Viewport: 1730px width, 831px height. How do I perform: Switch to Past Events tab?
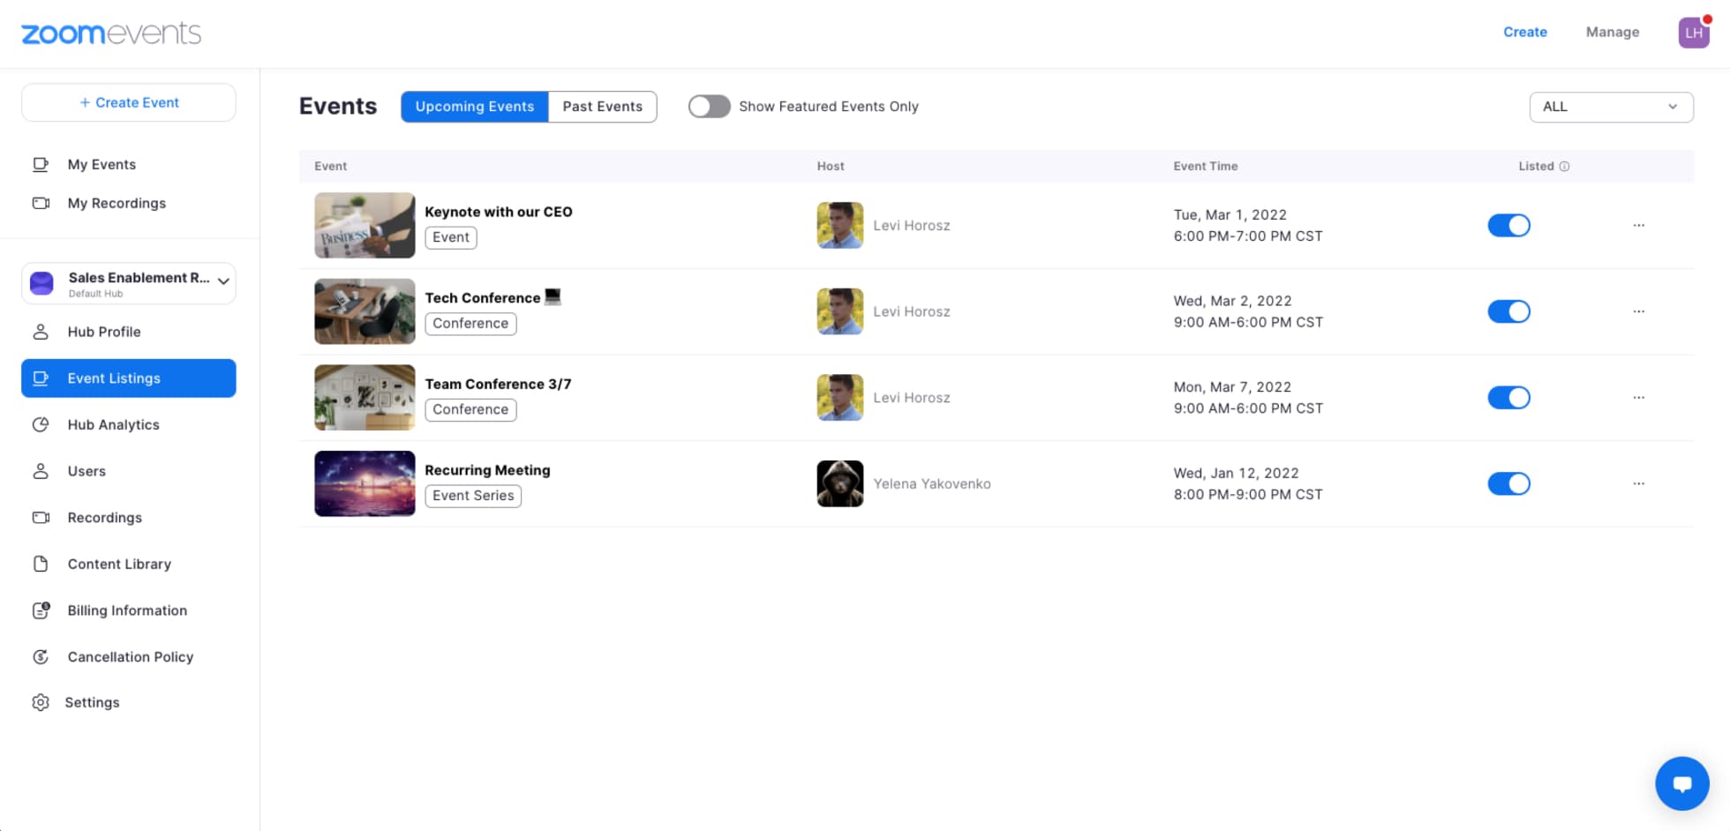pos(602,106)
